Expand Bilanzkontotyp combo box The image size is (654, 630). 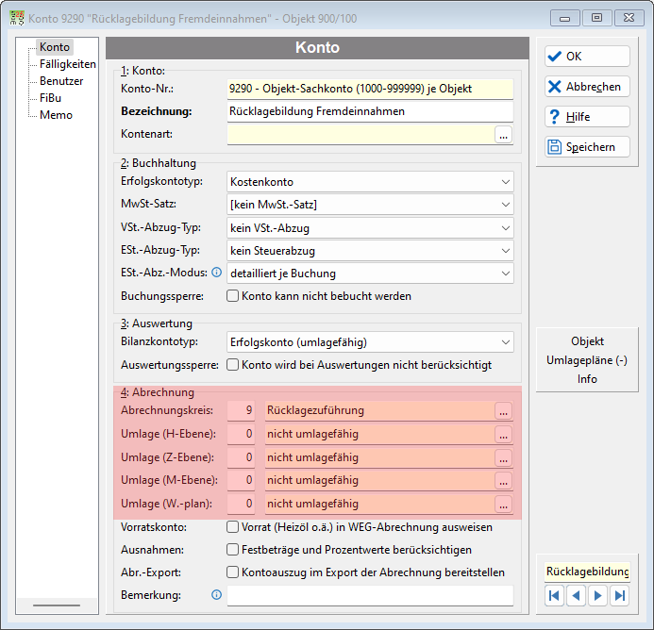click(x=370, y=342)
